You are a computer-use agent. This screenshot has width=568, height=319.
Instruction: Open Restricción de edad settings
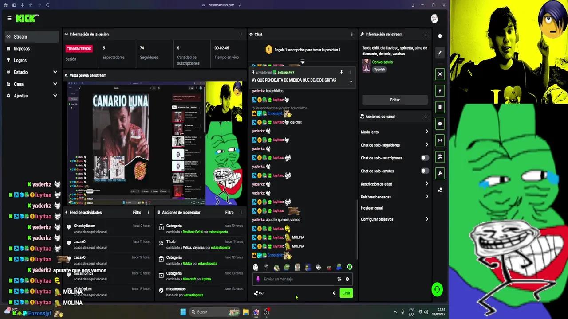tap(394, 184)
